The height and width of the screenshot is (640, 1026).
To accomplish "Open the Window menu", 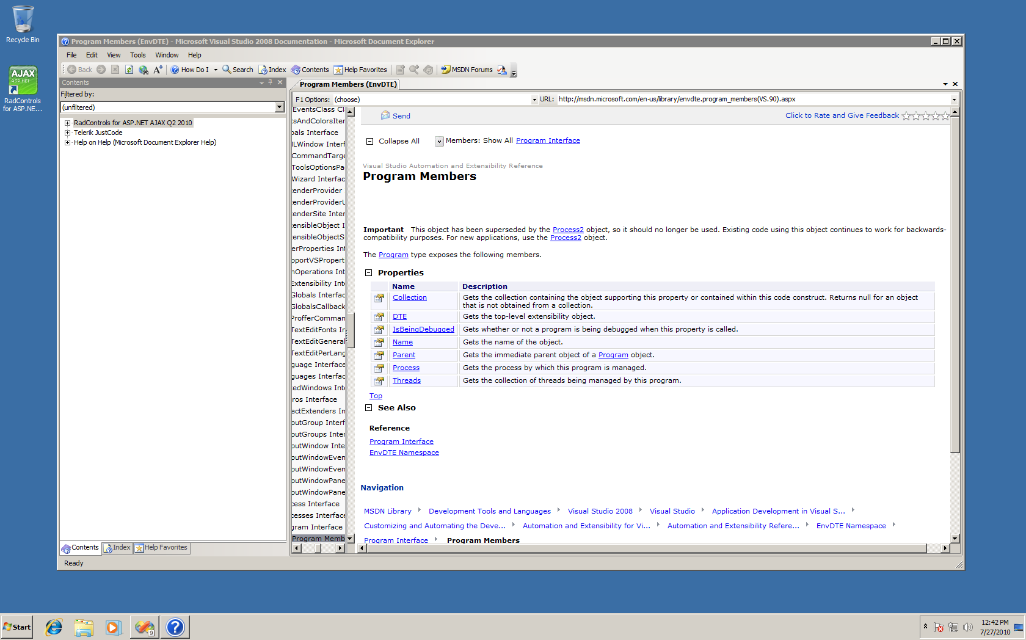I will (x=167, y=55).
